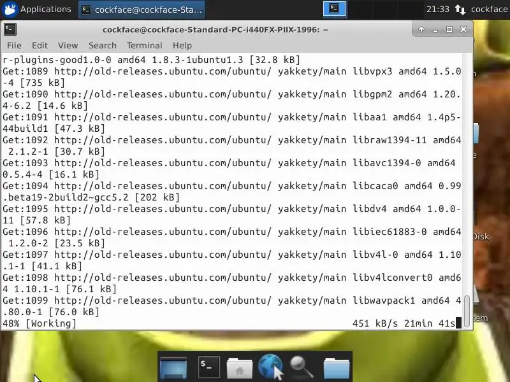This screenshot has width=510, height=382.
Task: Click the 451 kB/s 21min 41s text
Action: [x=404, y=323]
